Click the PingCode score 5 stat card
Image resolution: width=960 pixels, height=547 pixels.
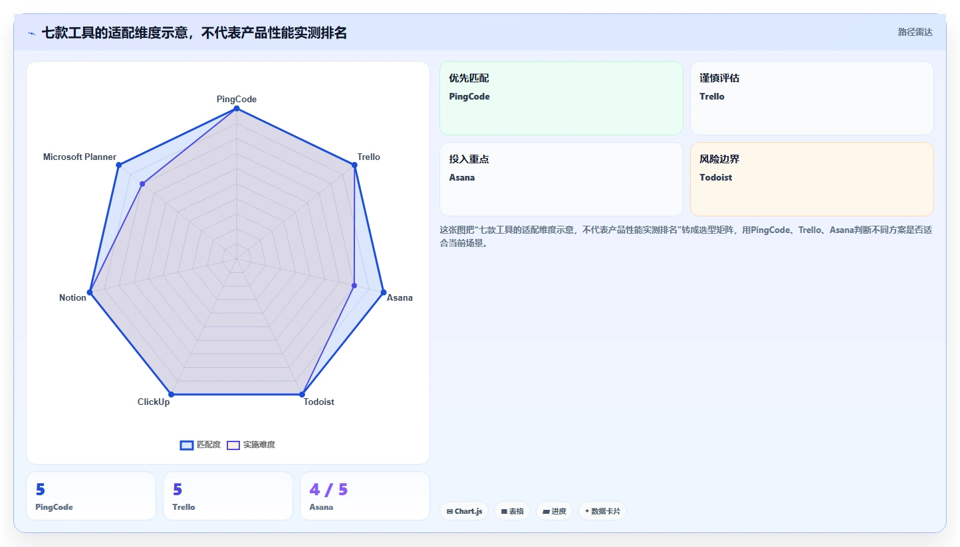pyautogui.click(x=91, y=496)
